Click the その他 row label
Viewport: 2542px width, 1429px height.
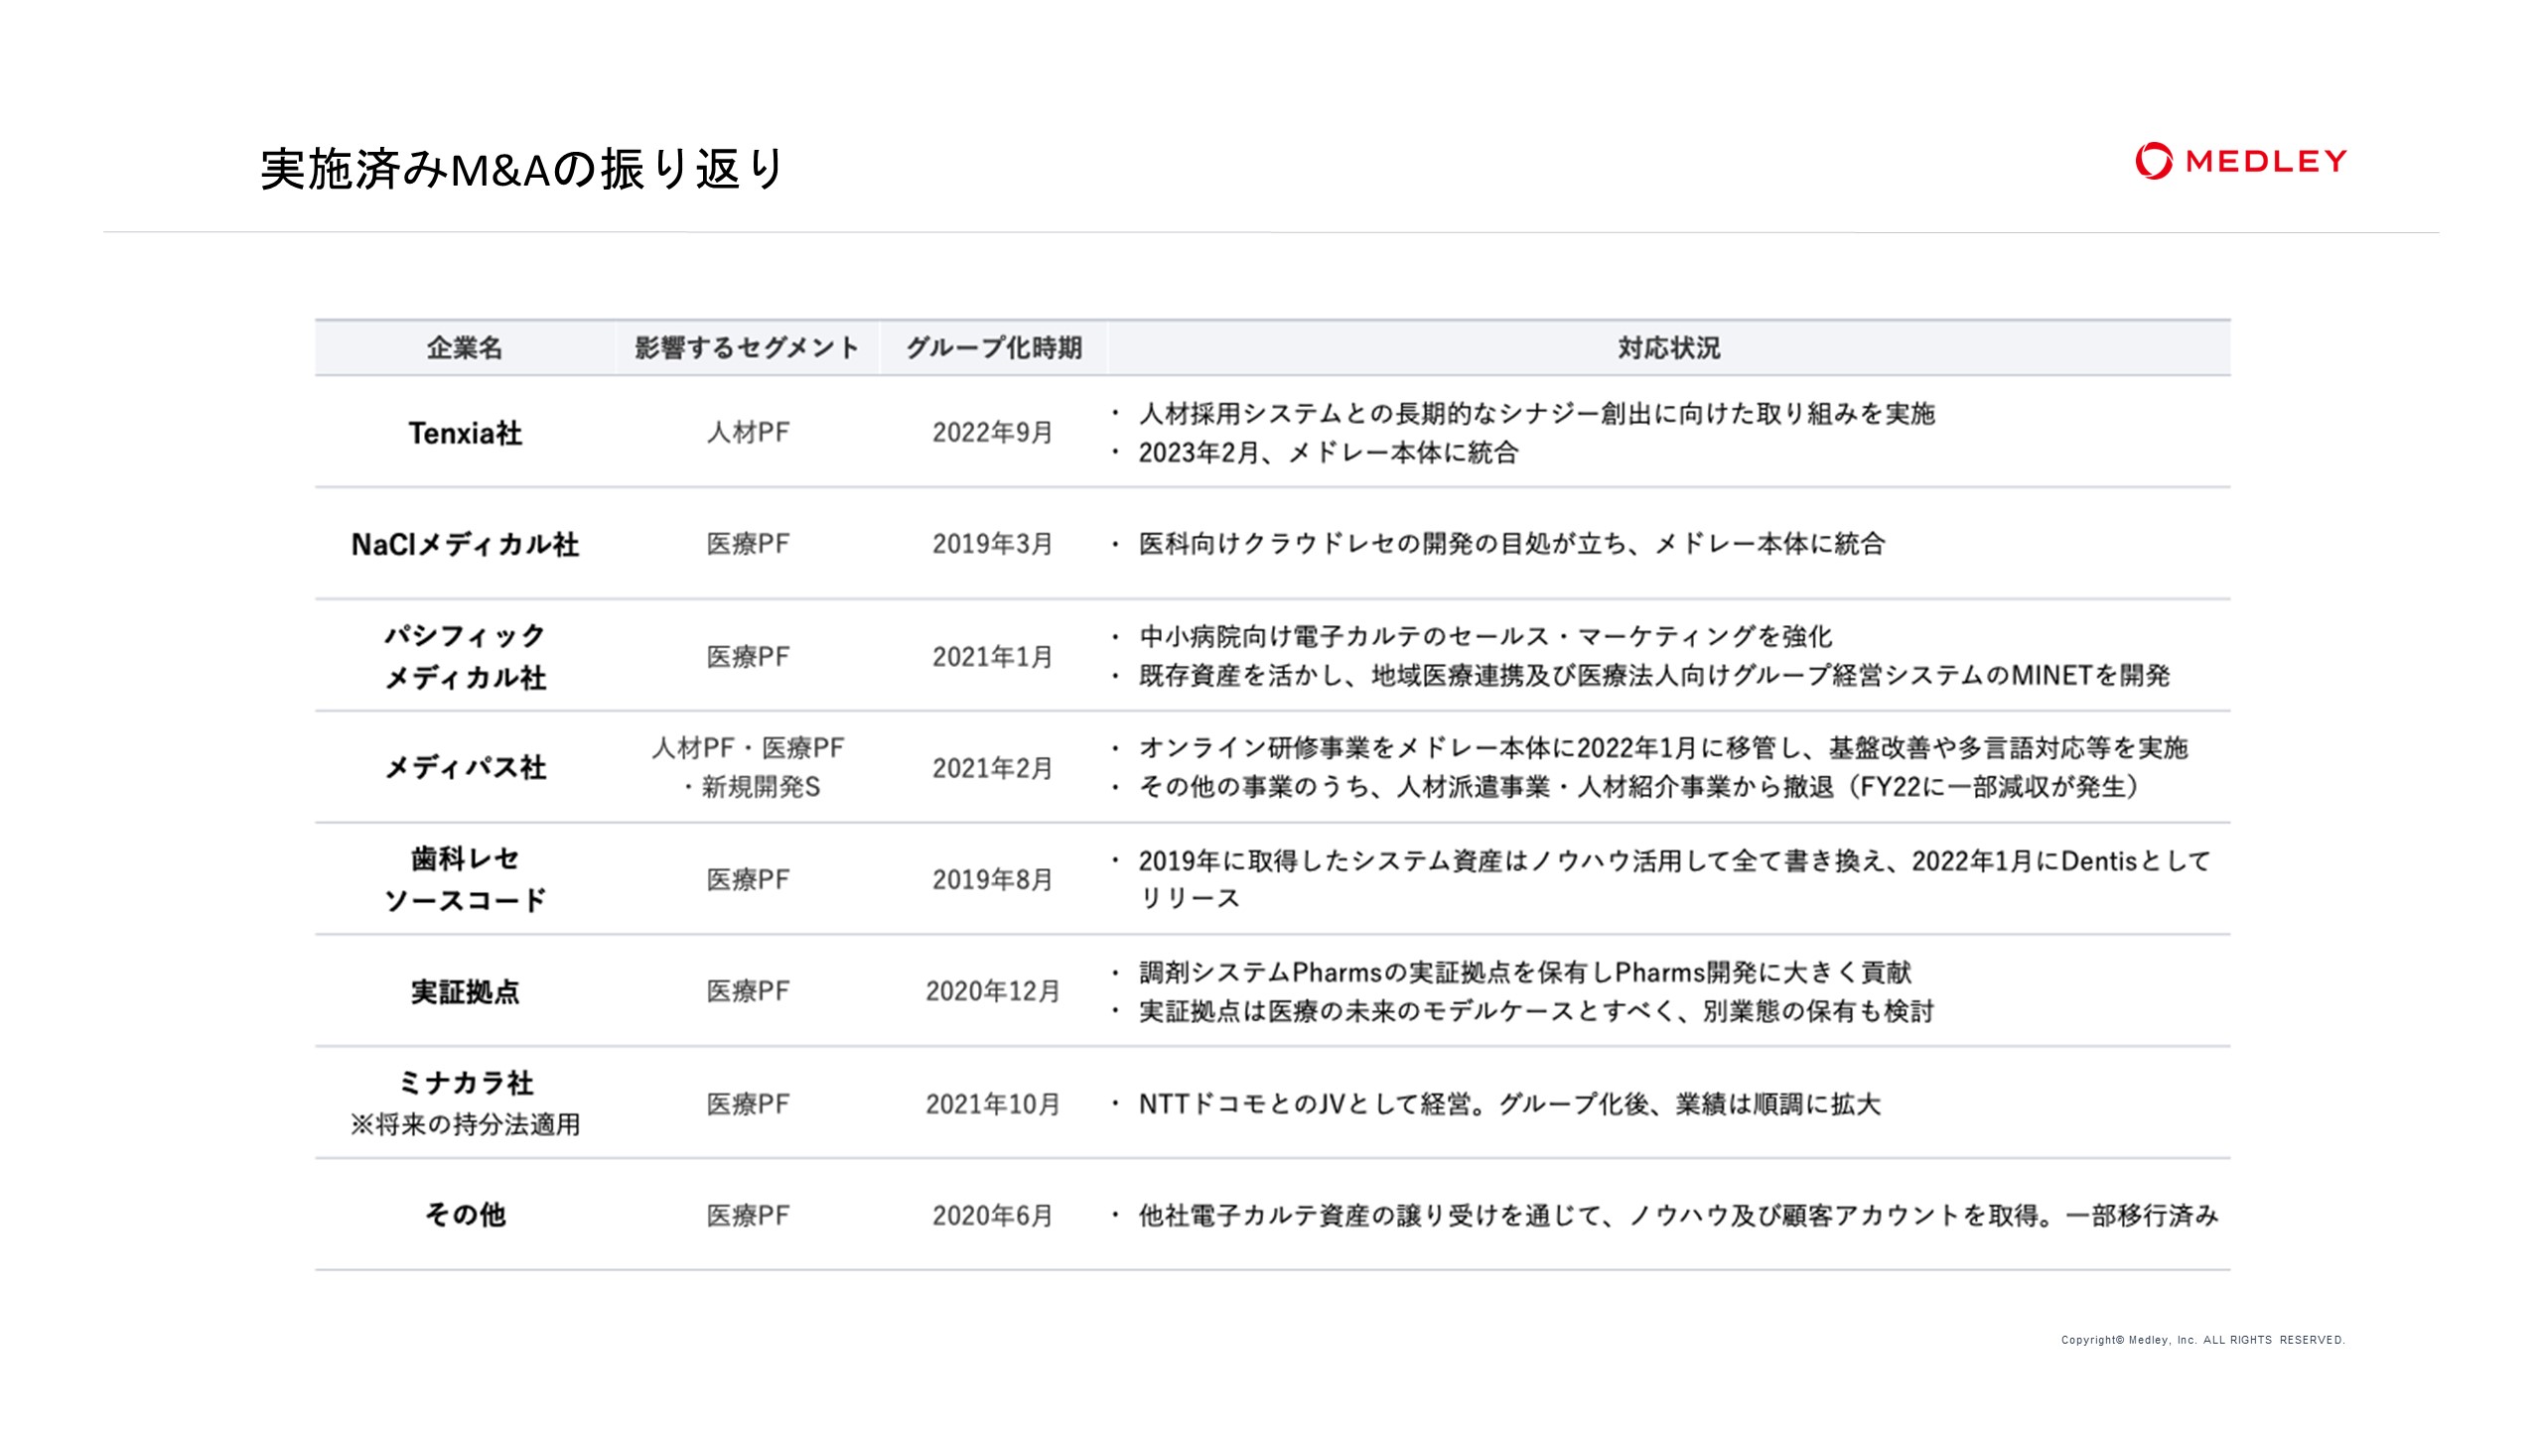465,1215
